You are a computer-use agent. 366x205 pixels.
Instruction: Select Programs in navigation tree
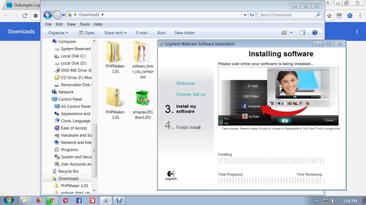pyautogui.click(x=69, y=149)
